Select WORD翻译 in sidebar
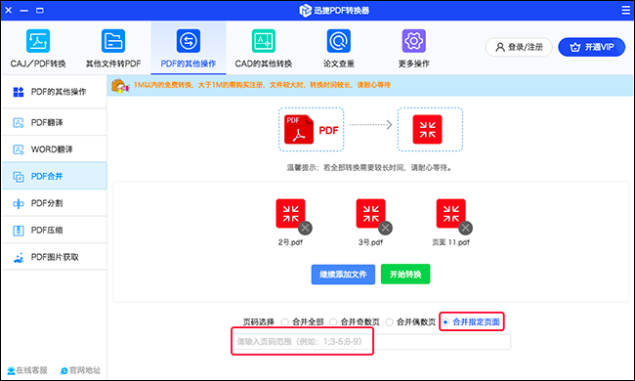The height and width of the screenshot is (381, 635). pos(55,149)
